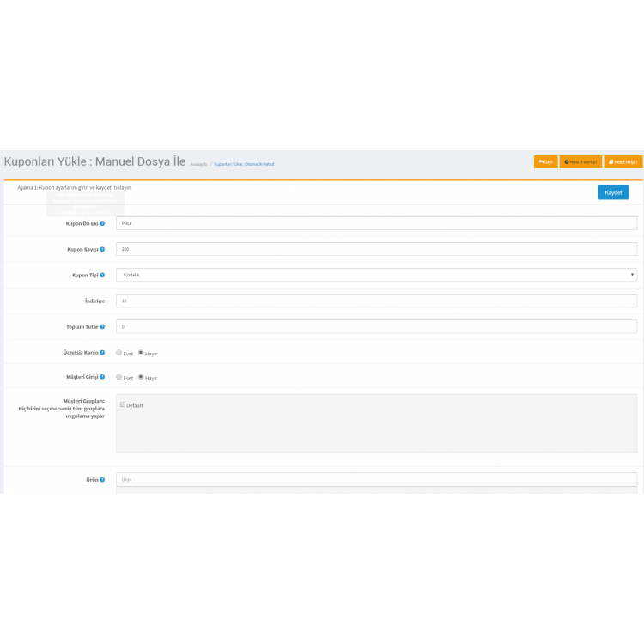Screen dimensions: 644x644
Task: Click help icon next to Müşteri Girişi
Action: click(x=102, y=377)
